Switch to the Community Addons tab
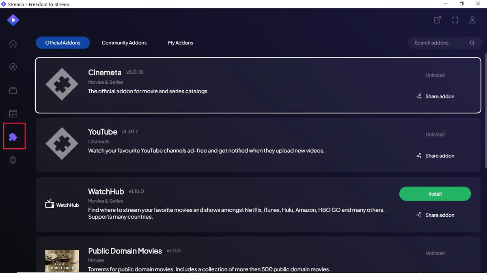The image size is (487, 273). click(x=124, y=43)
